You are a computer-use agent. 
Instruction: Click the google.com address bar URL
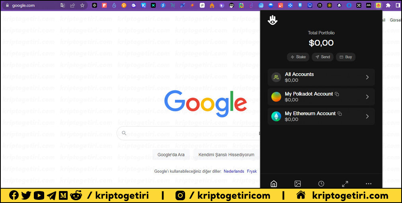coord(23,5)
